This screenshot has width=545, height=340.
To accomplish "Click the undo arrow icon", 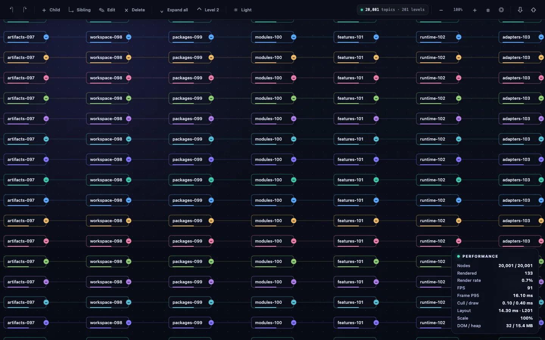I will click(12, 10).
